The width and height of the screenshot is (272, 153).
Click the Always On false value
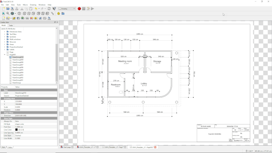(17, 121)
